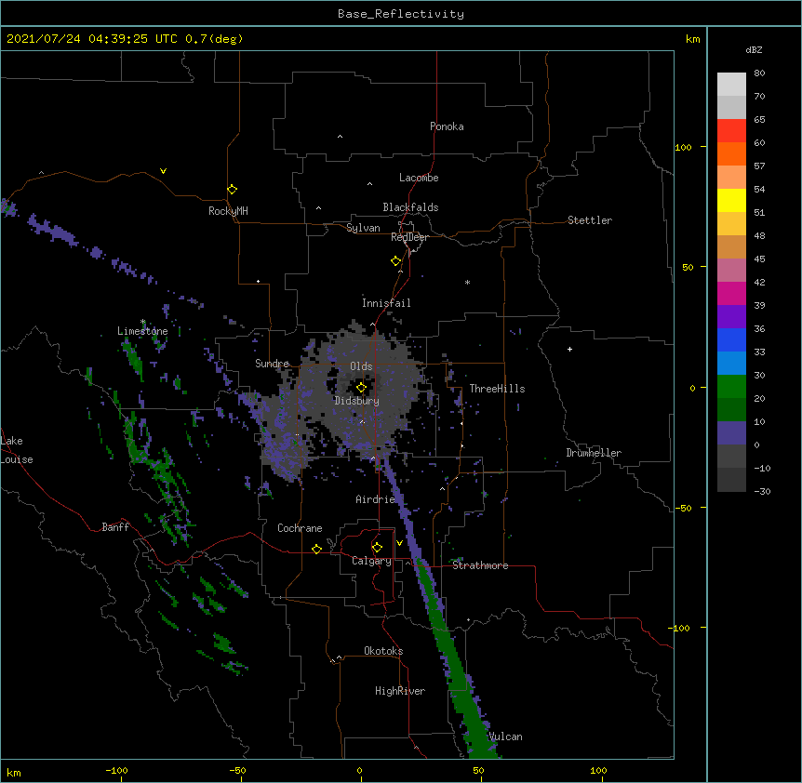Click the white caret marker west of Blackfalds
This screenshot has height=783, width=802.
click(318, 208)
